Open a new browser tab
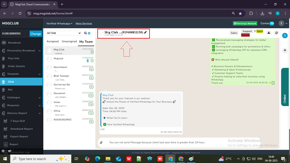This screenshot has width=290, height=163. click(62, 4)
